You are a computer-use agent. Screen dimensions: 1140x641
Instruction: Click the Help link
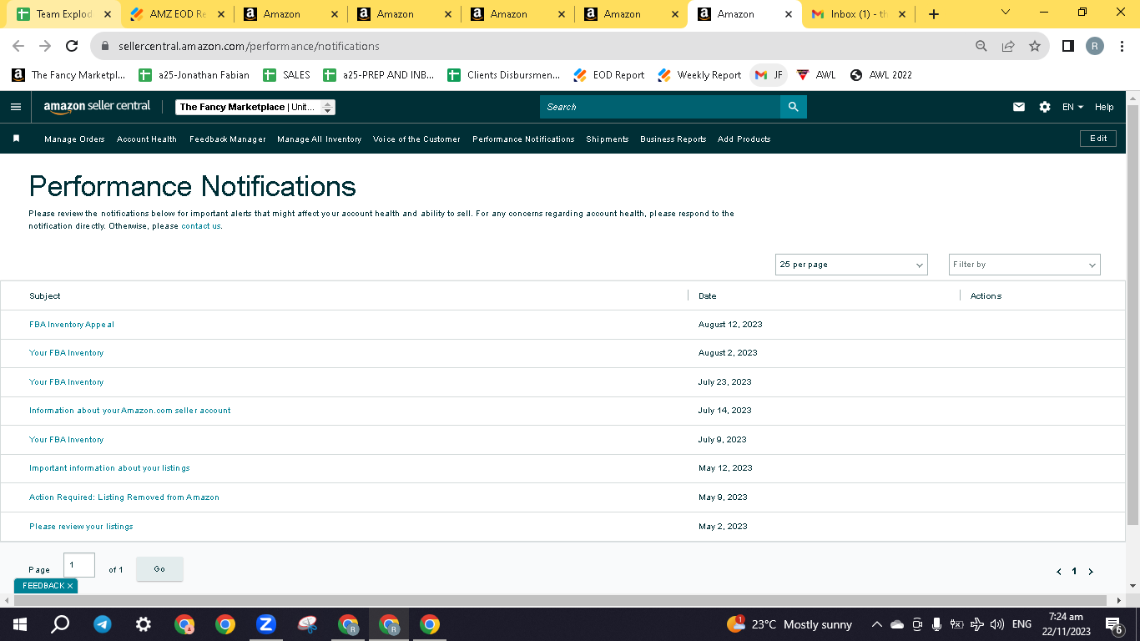(x=1104, y=107)
